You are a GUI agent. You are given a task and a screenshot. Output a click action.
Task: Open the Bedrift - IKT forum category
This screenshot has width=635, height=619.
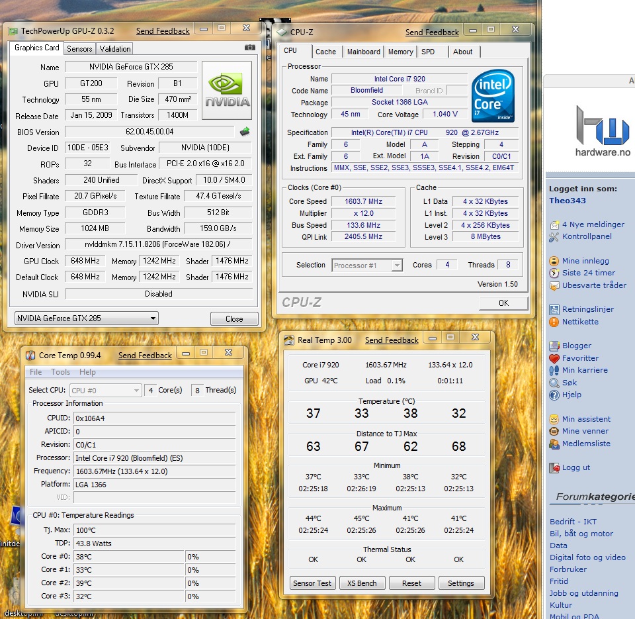pyautogui.click(x=573, y=522)
